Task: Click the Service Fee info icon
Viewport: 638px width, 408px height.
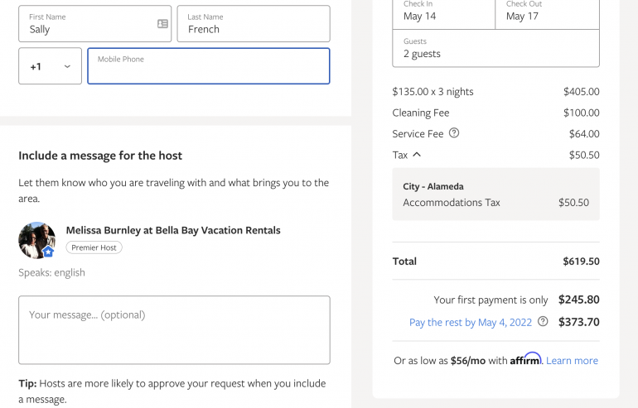Action: coord(454,133)
